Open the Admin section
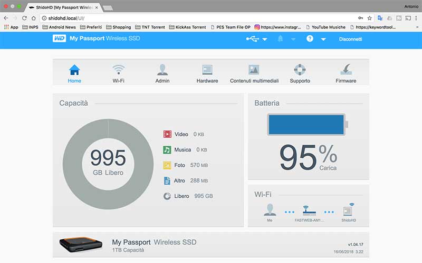422x263 pixels. tap(162, 74)
